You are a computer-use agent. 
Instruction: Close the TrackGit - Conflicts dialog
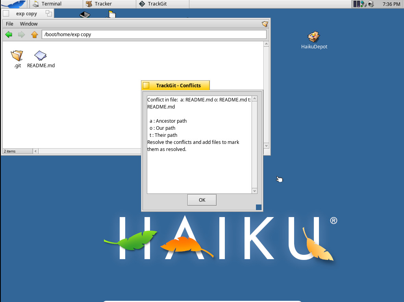tap(146, 85)
